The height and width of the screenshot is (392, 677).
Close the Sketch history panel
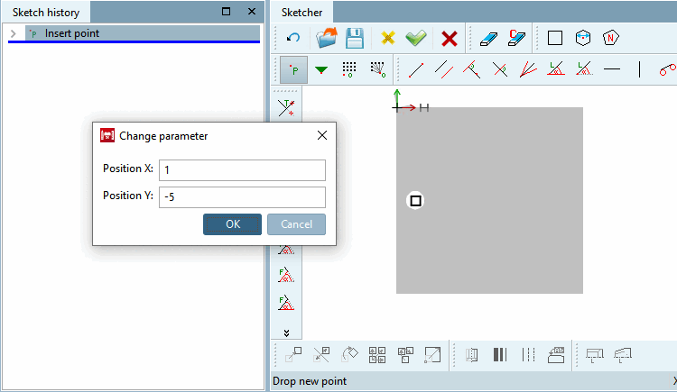[x=252, y=11]
